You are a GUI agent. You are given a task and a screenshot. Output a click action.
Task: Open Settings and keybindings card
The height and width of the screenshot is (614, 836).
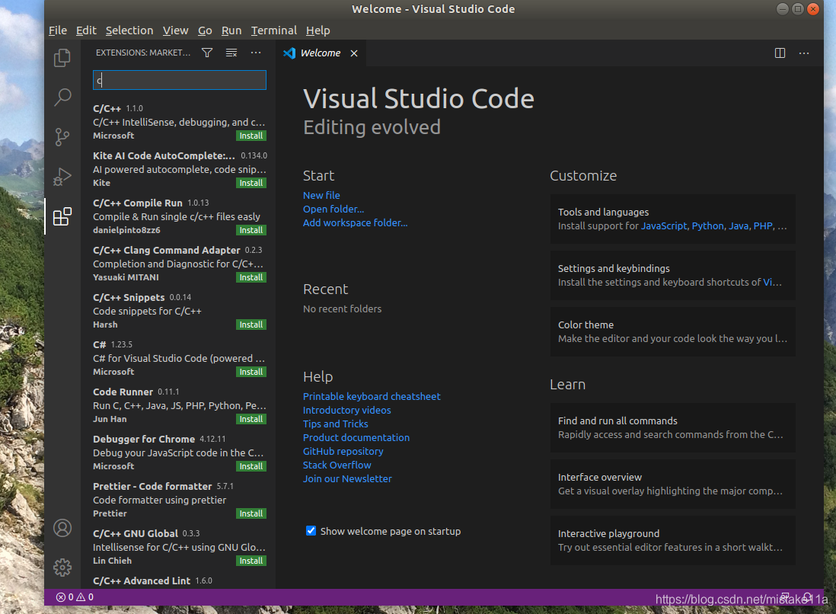tap(673, 275)
